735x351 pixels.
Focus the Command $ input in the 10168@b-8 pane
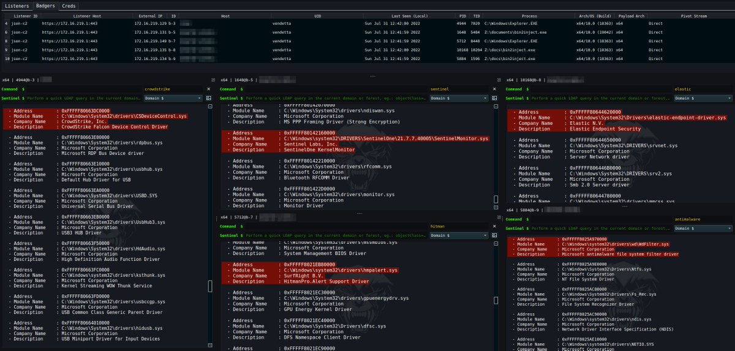pyautogui.click(x=600, y=89)
